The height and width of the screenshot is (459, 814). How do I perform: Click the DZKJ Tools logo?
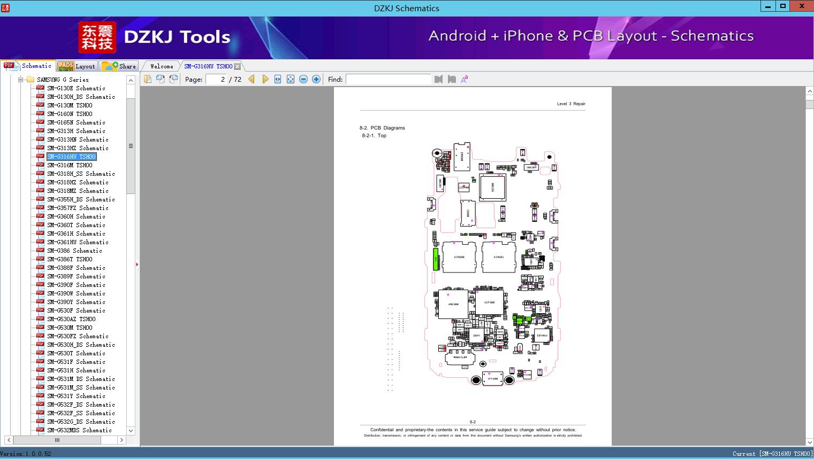coord(154,37)
